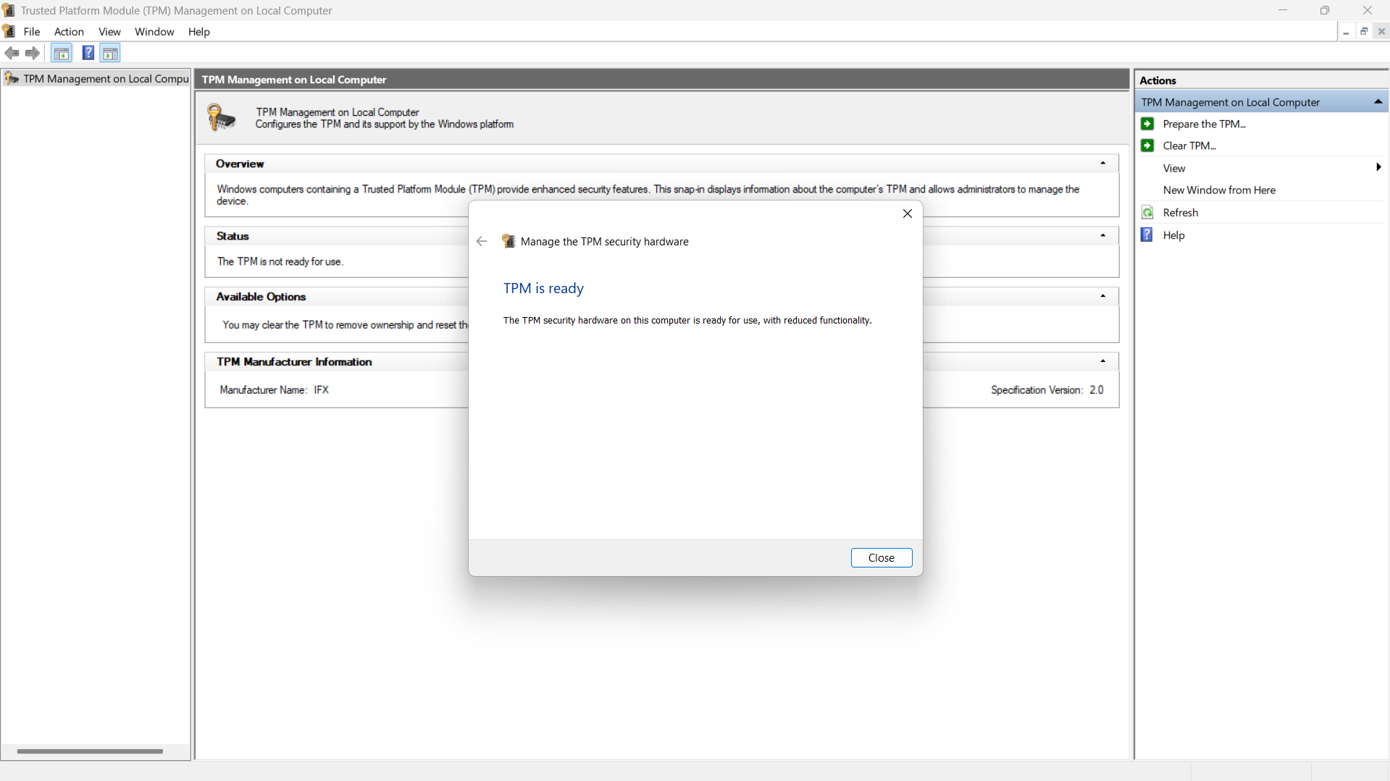Click the green Clear TPM icon
Image resolution: width=1390 pixels, height=781 pixels.
tap(1147, 145)
